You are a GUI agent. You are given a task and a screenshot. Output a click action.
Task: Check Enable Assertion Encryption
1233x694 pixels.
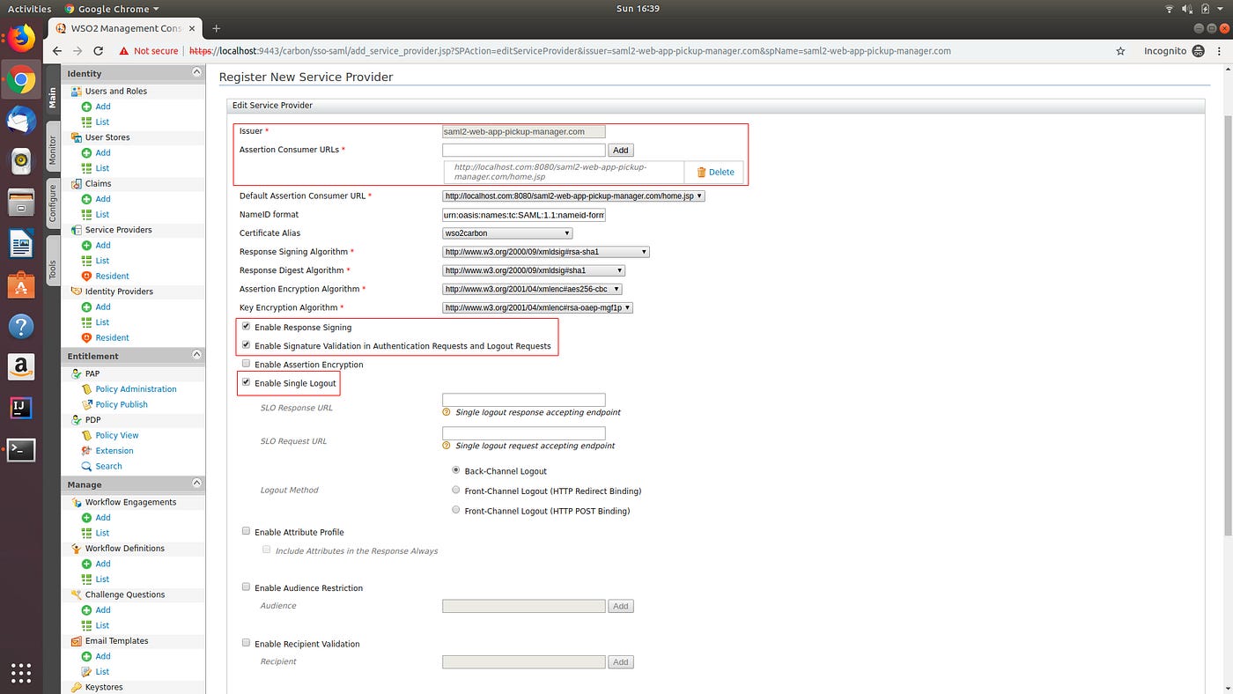coord(246,364)
